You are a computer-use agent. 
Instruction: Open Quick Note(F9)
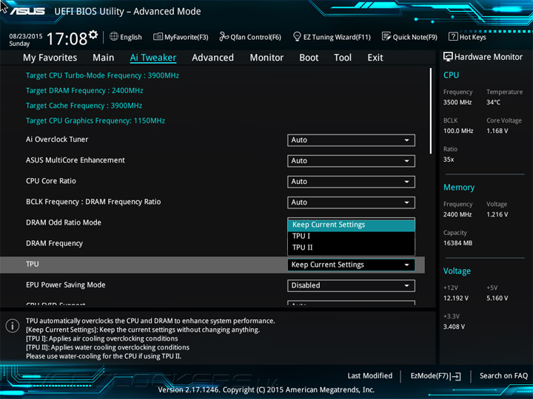409,37
